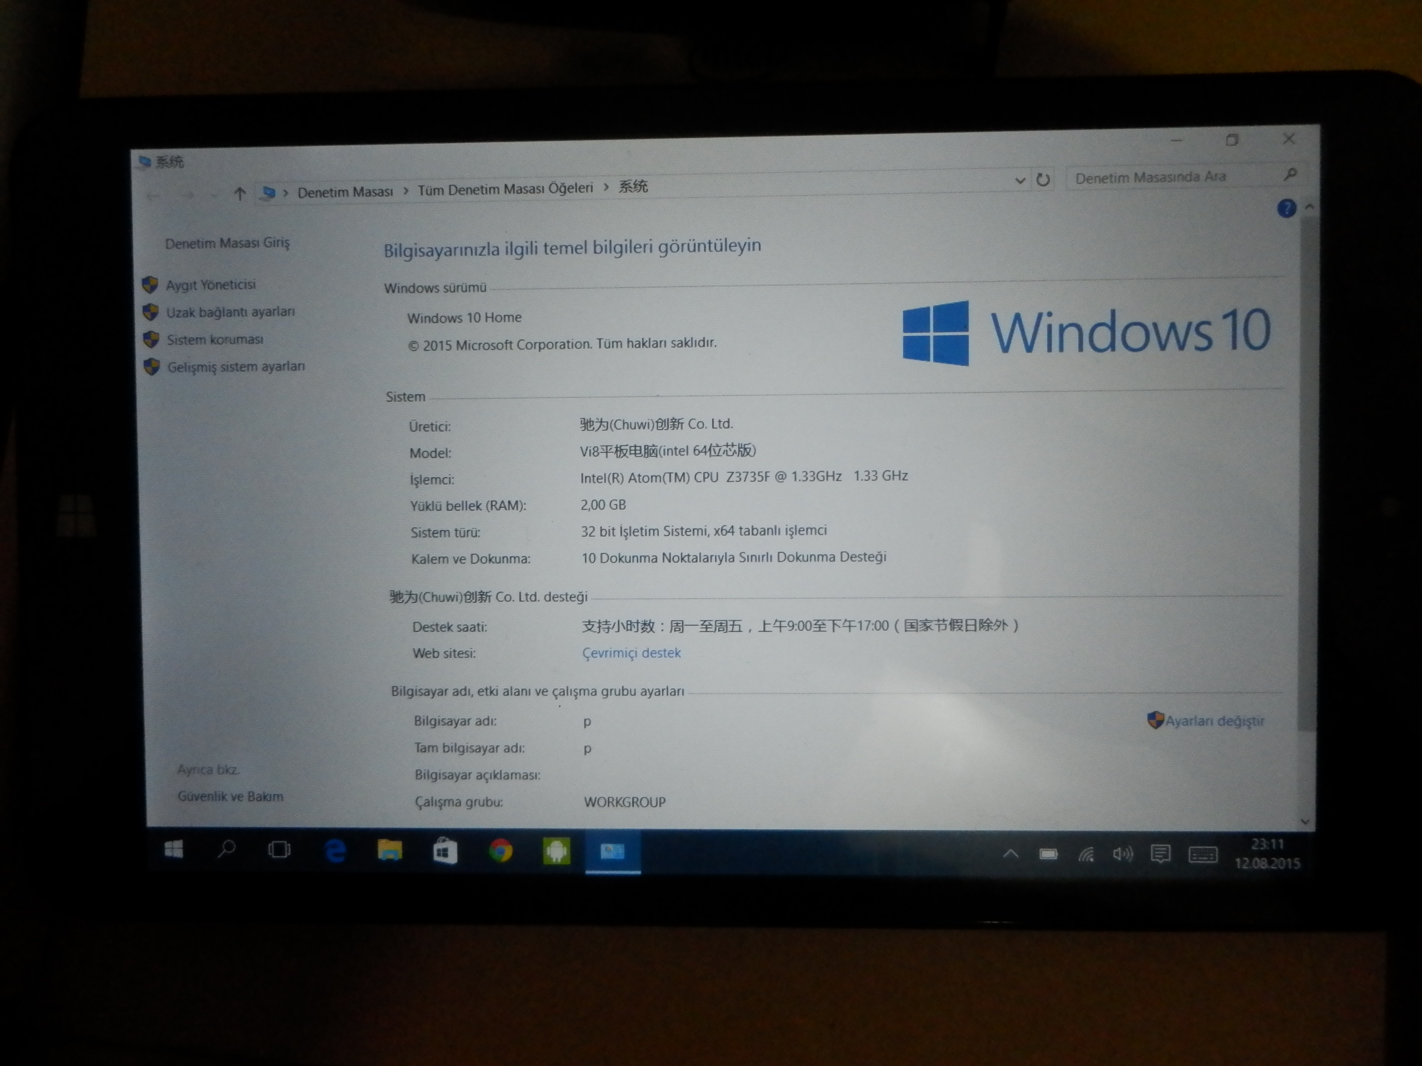Viewport: 1422px width, 1066px height.
Task: Open recent locations dropdown arrow
Action: (x=214, y=195)
